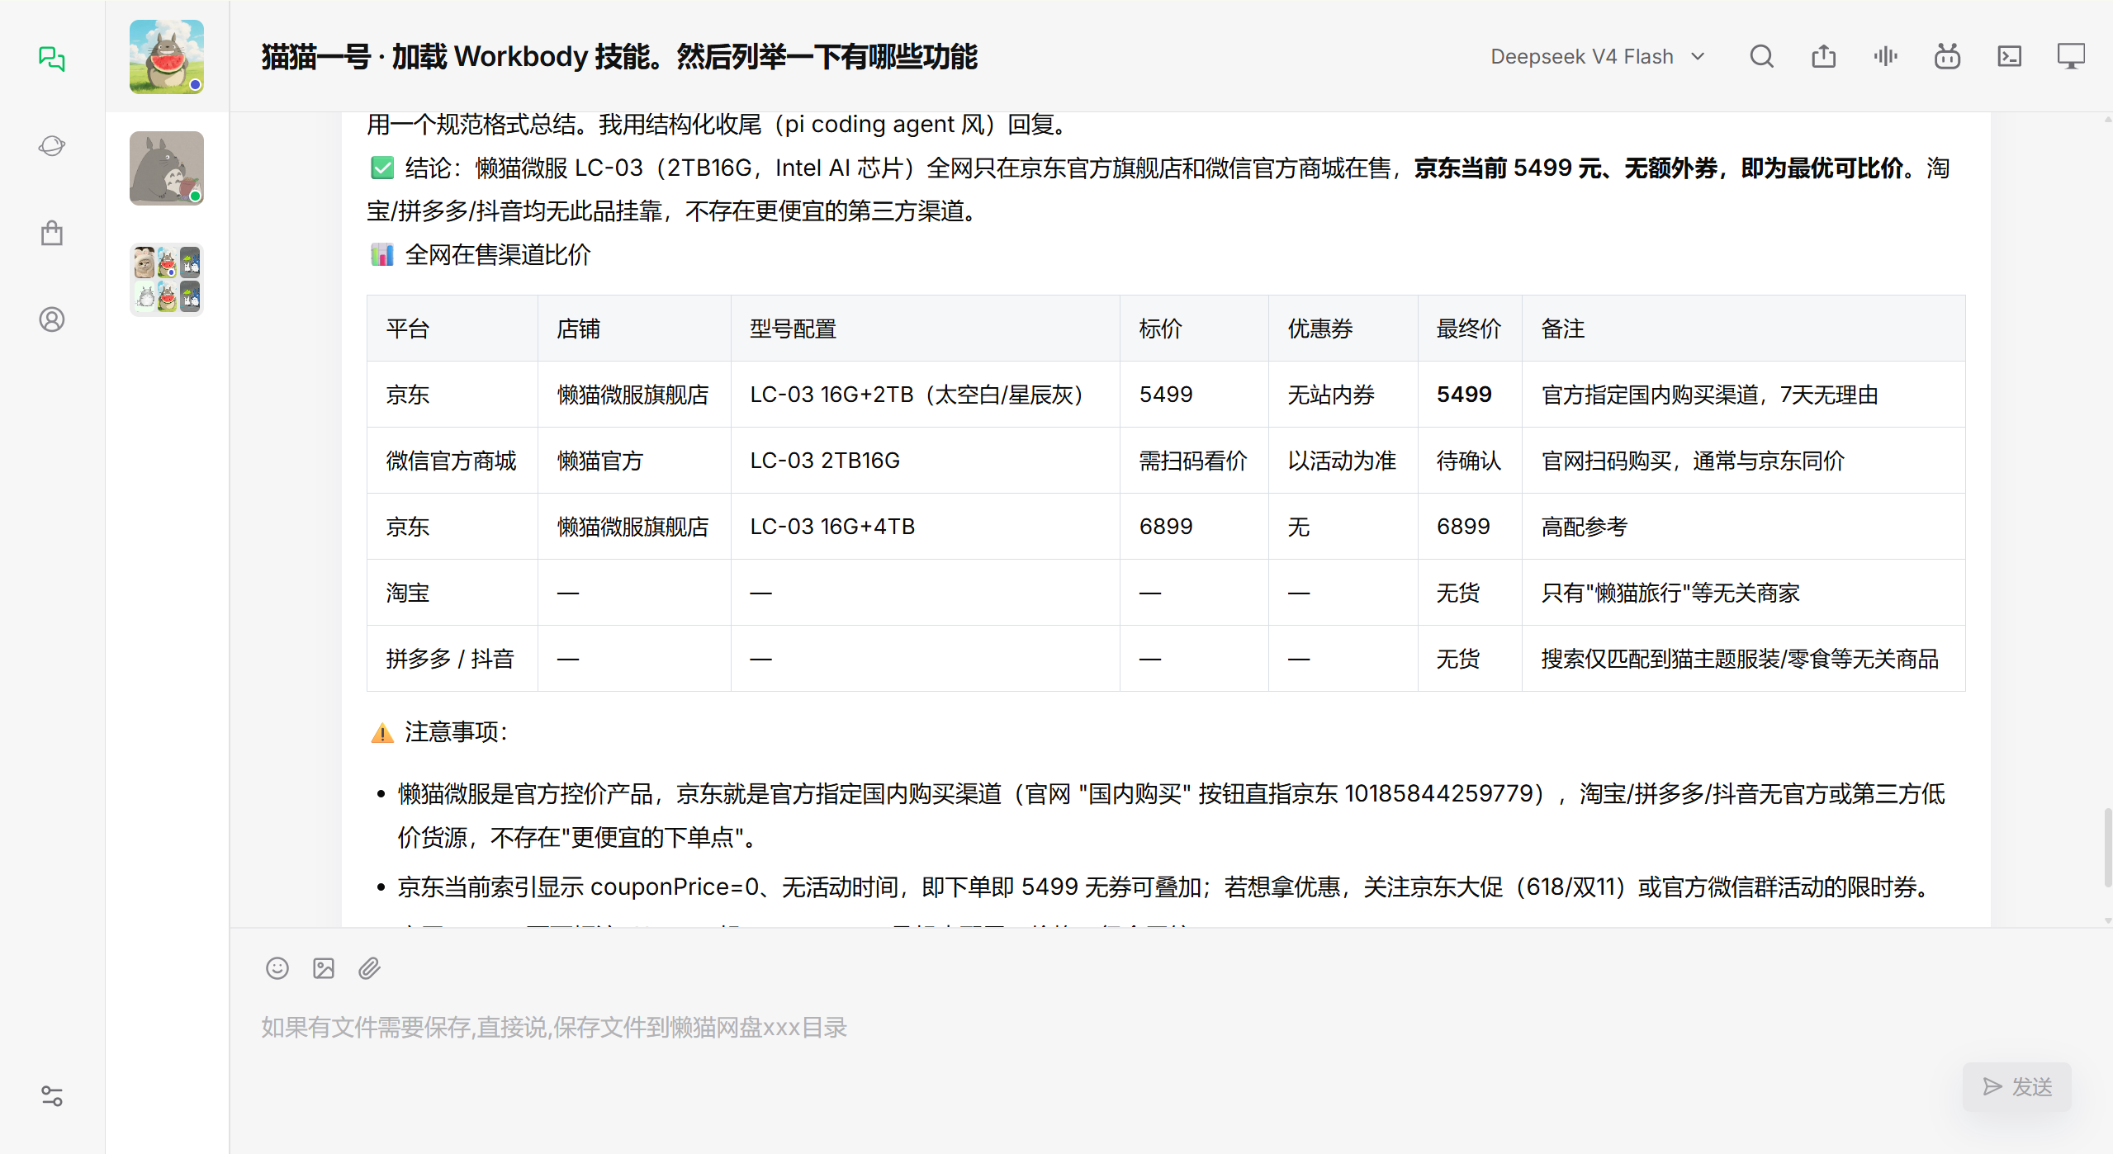Screen dimensions: 2113x1154
Task: Open the chat conversations icon in sidebar
Action: point(51,59)
